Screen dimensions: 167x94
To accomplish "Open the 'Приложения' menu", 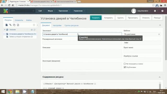I will [x=64, y=11].
